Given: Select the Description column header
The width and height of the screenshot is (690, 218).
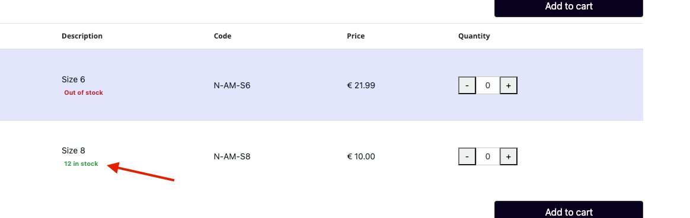Looking at the screenshot, I should [x=82, y=36].
